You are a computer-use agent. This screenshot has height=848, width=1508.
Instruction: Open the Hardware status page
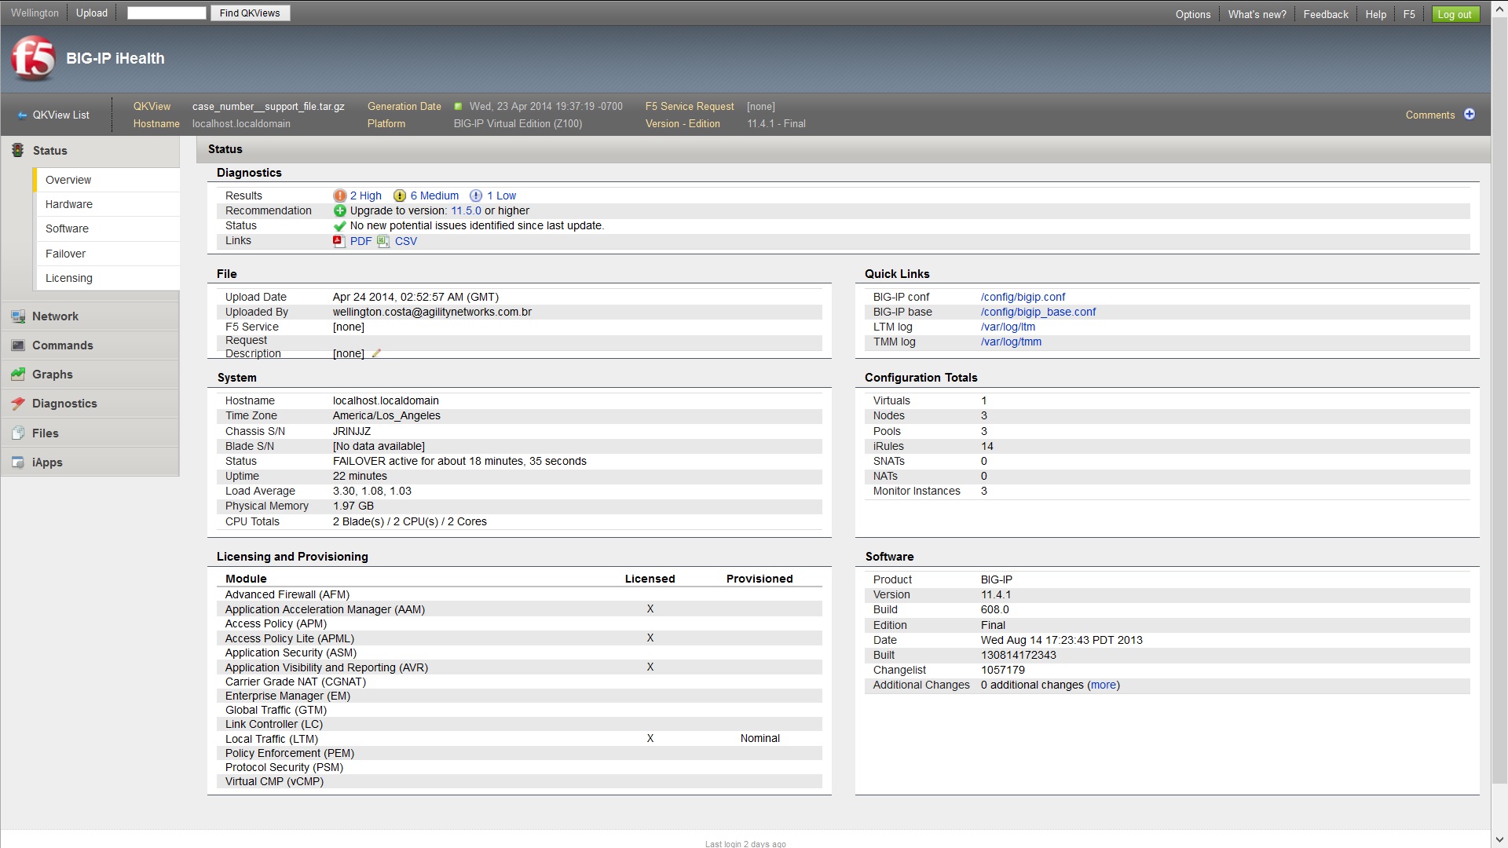coord(69,204)
